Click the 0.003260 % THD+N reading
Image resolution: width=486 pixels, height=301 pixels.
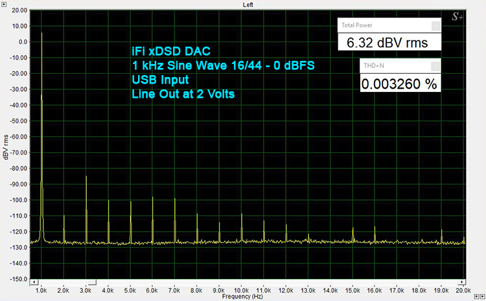click(399, 84)
